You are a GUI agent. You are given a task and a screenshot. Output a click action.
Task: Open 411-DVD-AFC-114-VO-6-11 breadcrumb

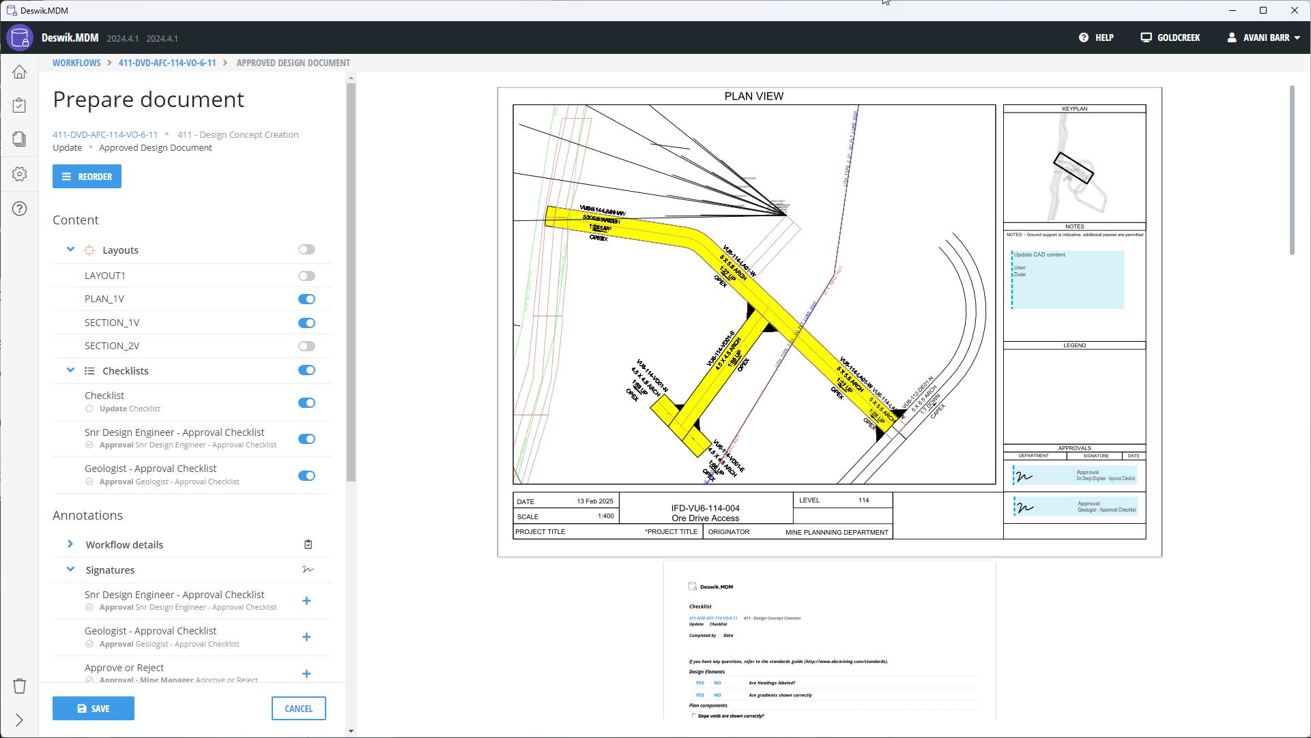point(167,63)
